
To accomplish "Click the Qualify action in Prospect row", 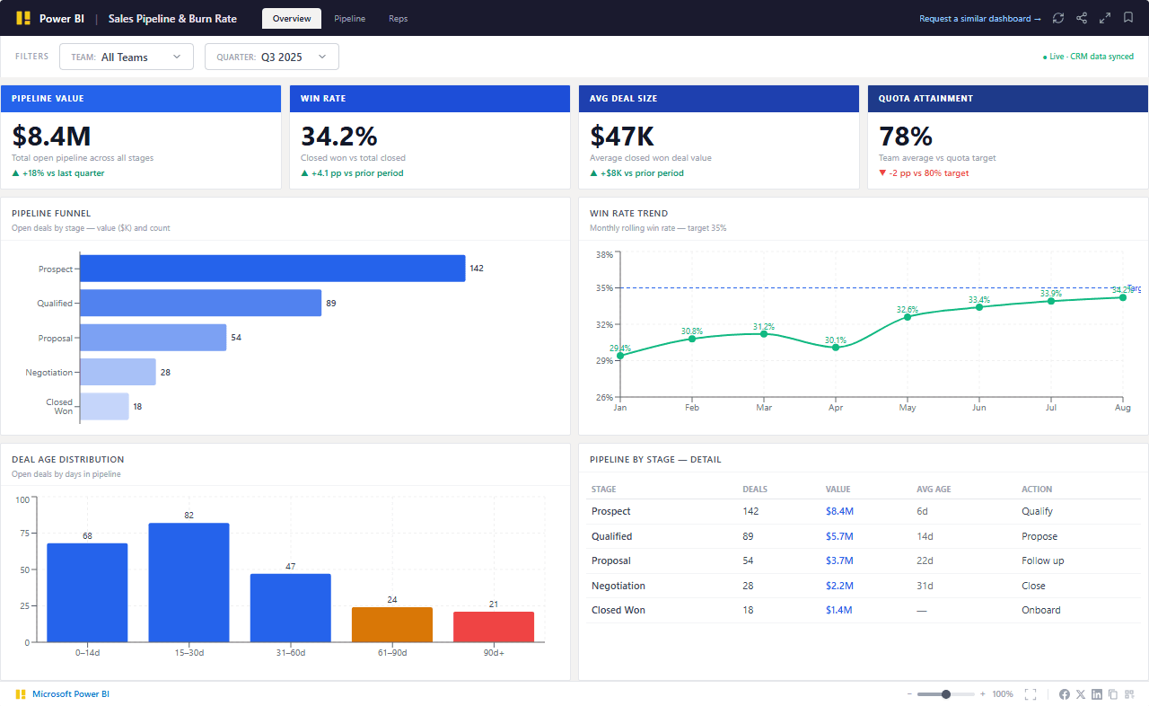I will tap(1037, 511).
